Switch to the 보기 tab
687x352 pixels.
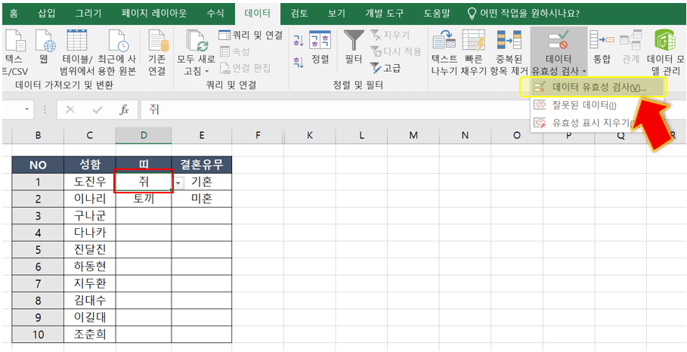[336, 13]
